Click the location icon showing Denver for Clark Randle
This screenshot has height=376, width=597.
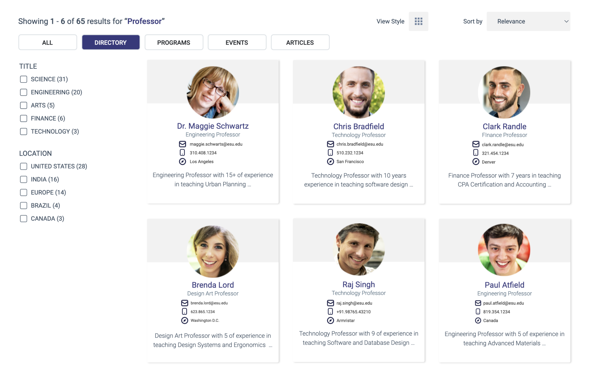pyautogui.click(x=475, y=162)
